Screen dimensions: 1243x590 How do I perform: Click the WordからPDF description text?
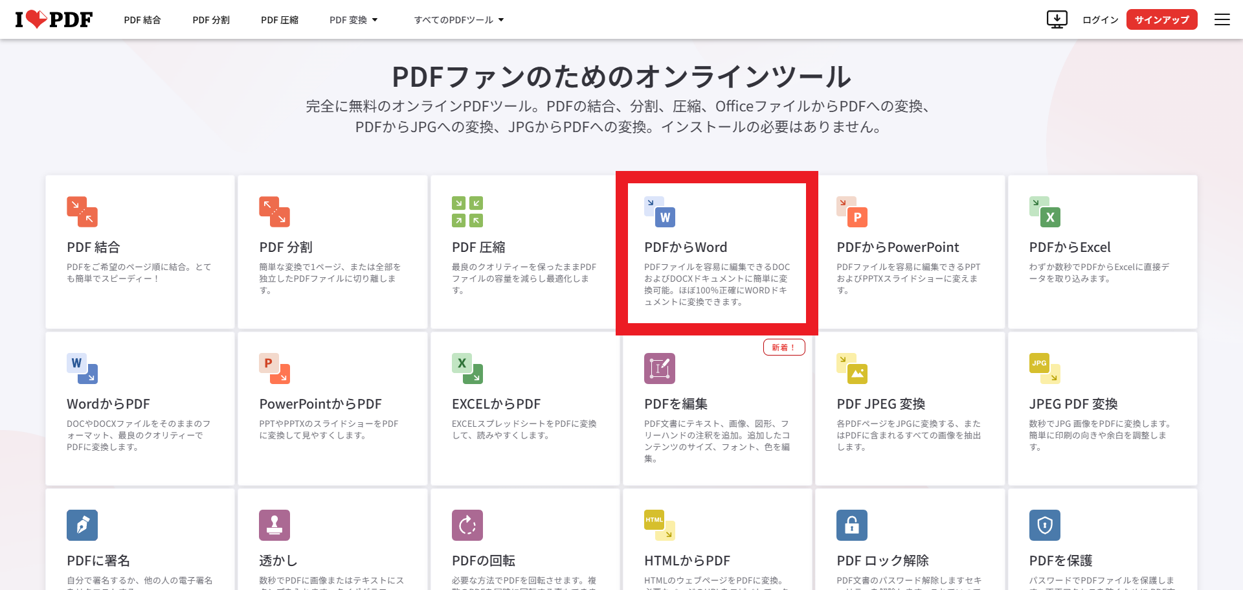point(139,435)
